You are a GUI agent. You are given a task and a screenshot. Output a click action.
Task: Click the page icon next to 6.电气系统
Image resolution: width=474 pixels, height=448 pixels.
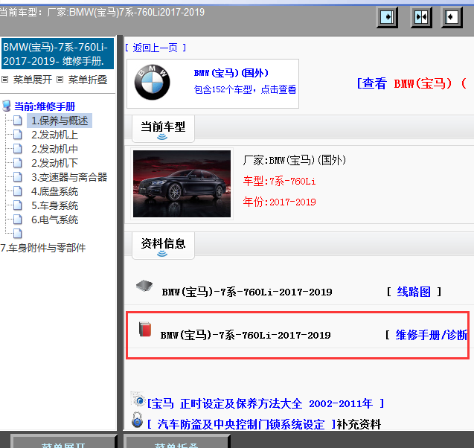[18, 220]
